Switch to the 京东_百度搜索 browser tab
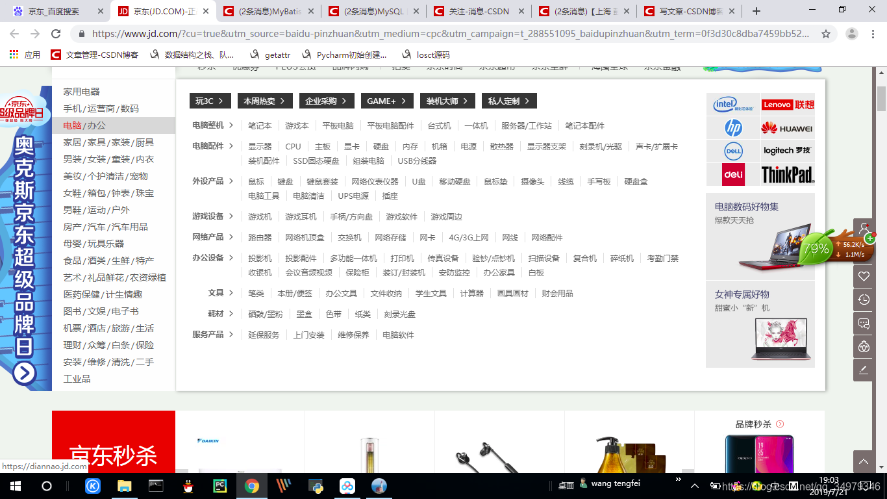Viewport: 887px width, 499px height. 57,11
